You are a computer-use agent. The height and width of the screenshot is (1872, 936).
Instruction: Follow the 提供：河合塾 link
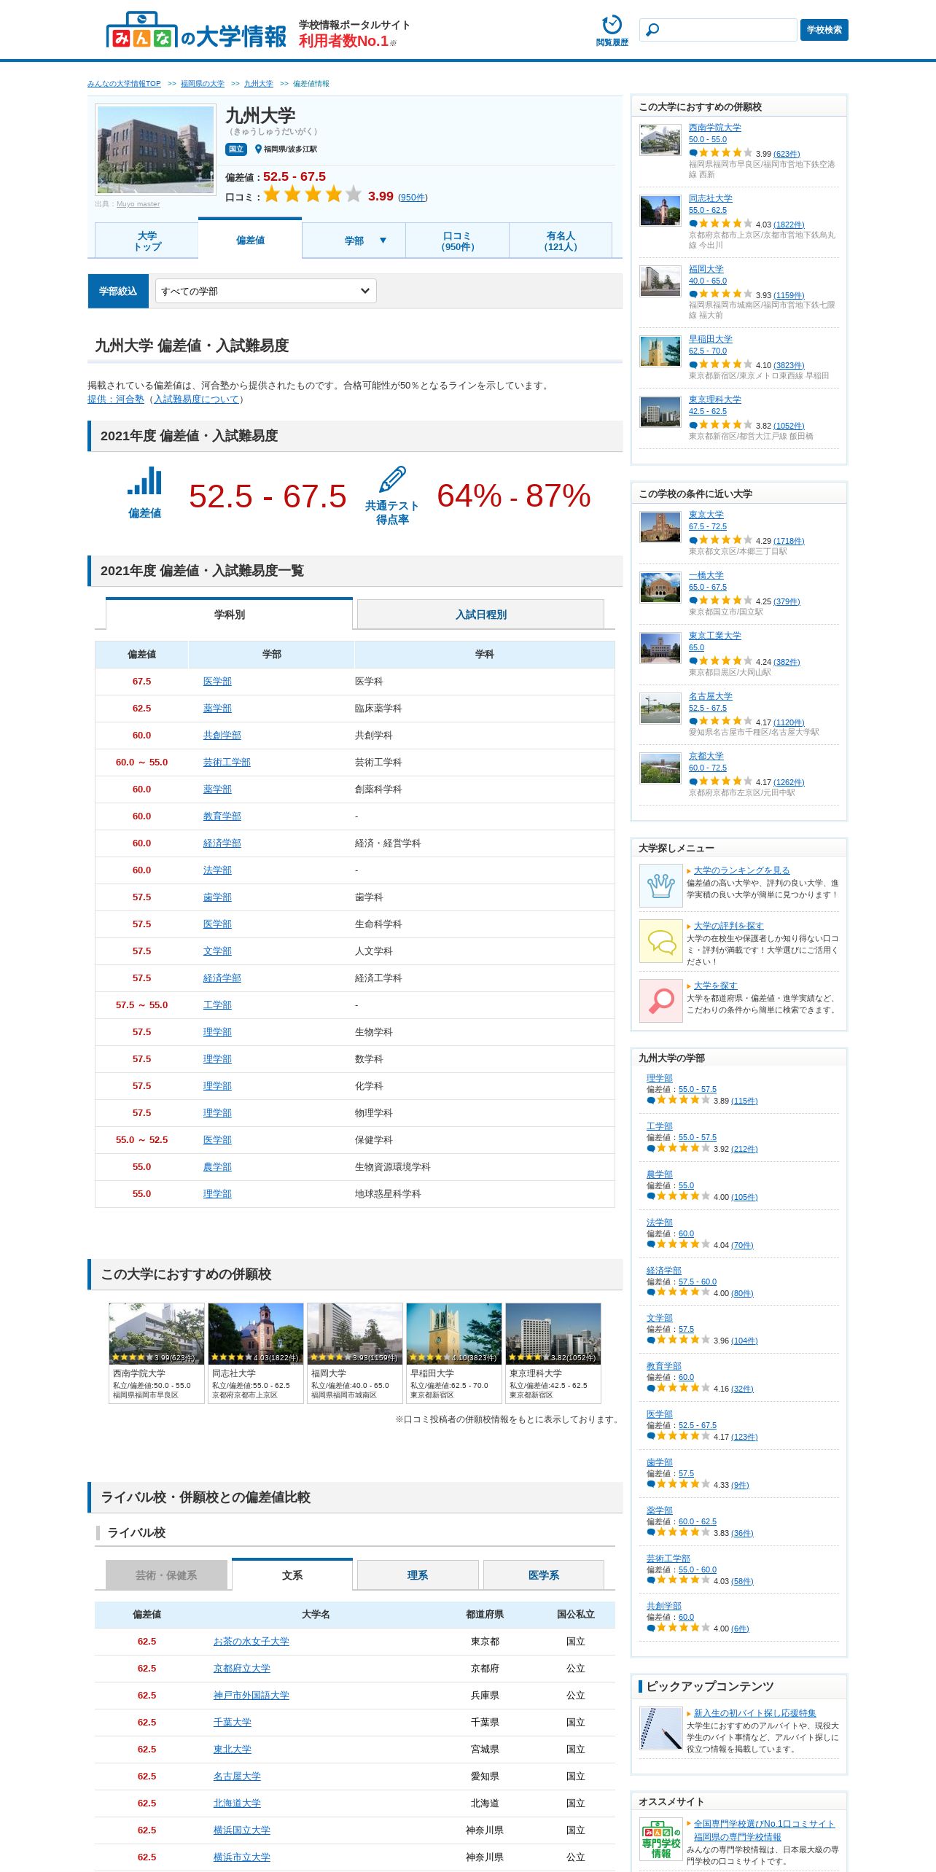click(116, 399)
